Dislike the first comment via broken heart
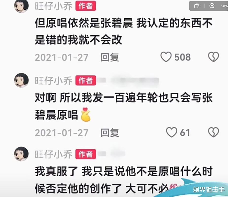228x197 pixels. click(x=214, y=57)
